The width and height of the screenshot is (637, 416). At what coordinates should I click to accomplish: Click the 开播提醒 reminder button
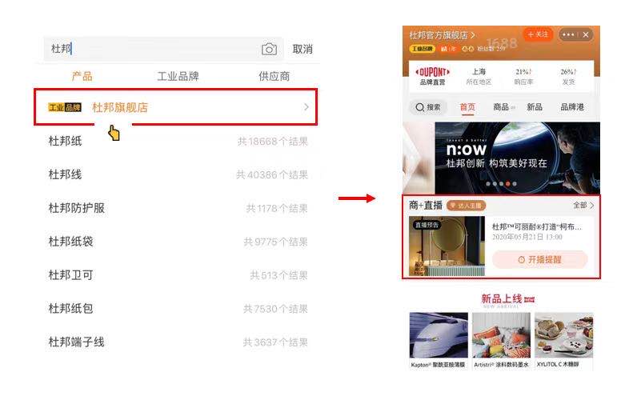540,259
